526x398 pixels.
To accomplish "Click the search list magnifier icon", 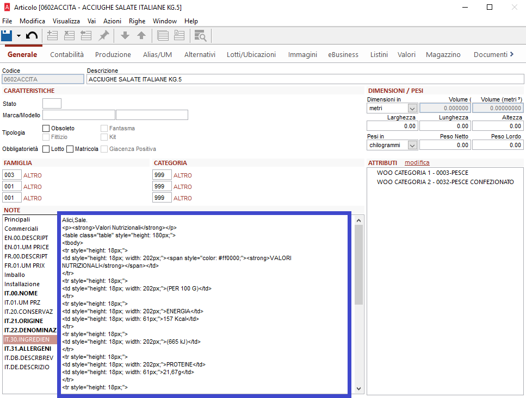I will pyautogui.click(x=200, y=36).
